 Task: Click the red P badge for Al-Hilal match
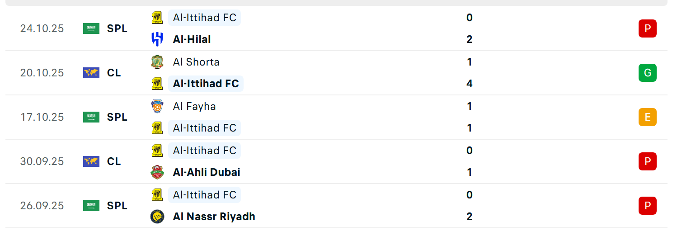(x=647, y=28)
